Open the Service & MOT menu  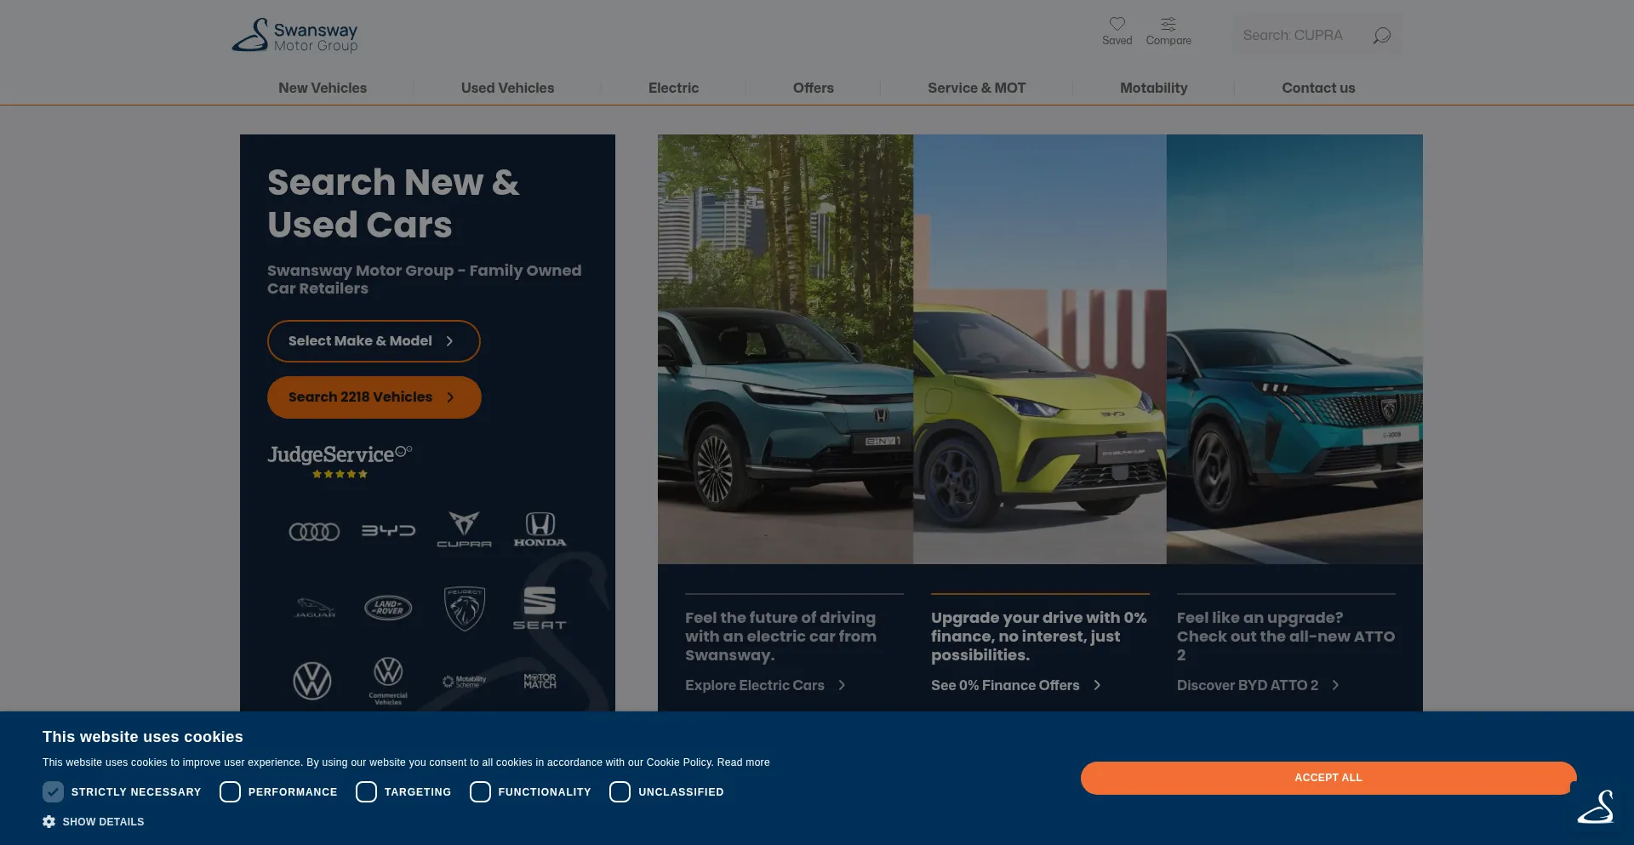pyautogui.click(x=976, y=88)
